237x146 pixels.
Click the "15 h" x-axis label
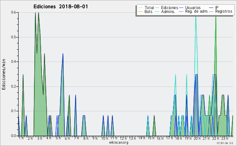click(151, 138)
